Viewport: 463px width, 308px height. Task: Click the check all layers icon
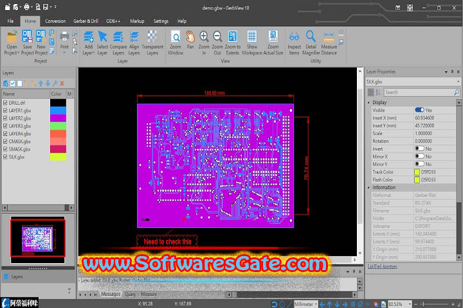coord(12,83)
